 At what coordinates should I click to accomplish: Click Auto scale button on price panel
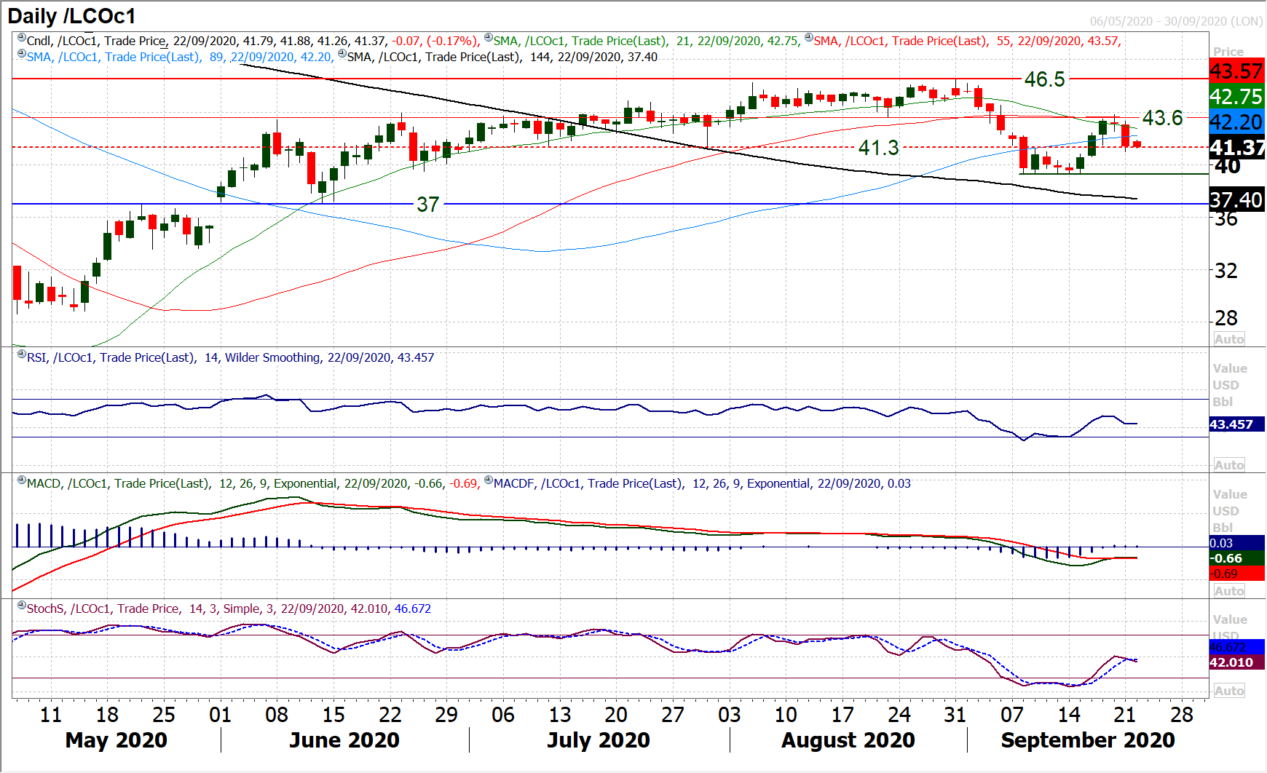(1229, 339)
